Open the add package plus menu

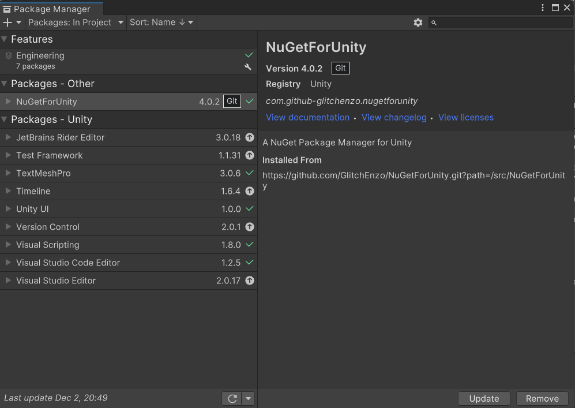[x=12, y=23]
